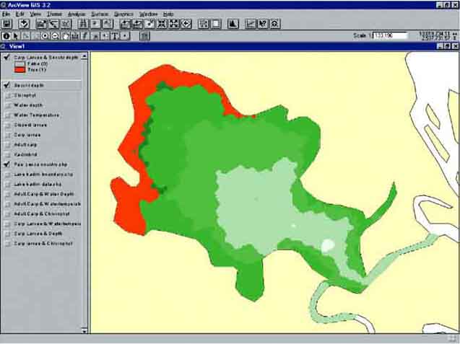Image resolution: width=460 pixels, height=344 pixels.
Task: Select the Text (T) tool
Action: point(116,35)
